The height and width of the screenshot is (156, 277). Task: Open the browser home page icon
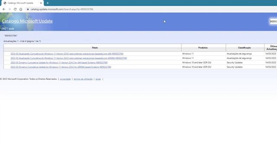pyautogui.click(x=21, y=9)
